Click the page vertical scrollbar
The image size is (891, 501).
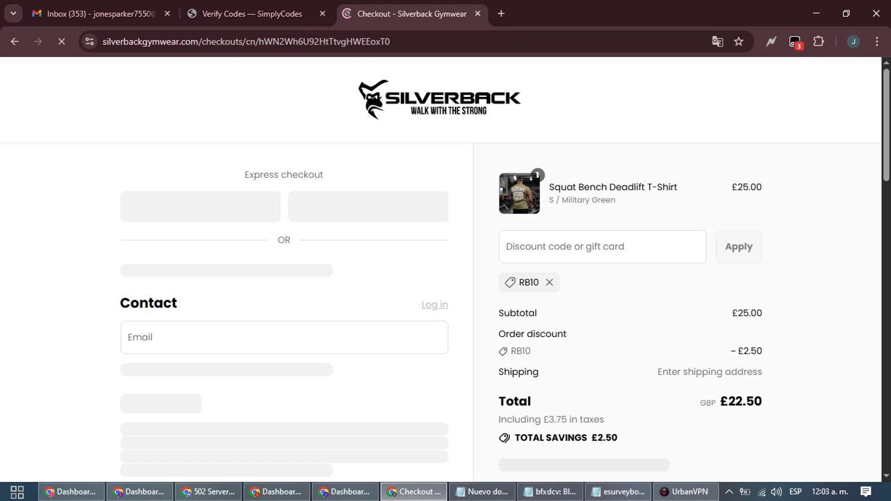tap(886, 125)
